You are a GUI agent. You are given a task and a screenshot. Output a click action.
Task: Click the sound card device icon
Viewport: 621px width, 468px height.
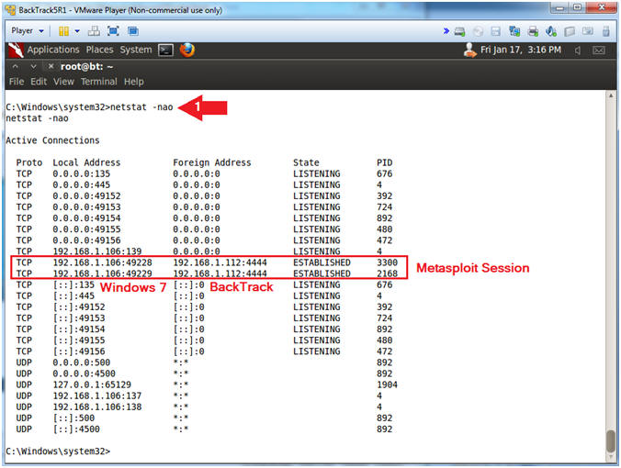[x=551, y=31]
